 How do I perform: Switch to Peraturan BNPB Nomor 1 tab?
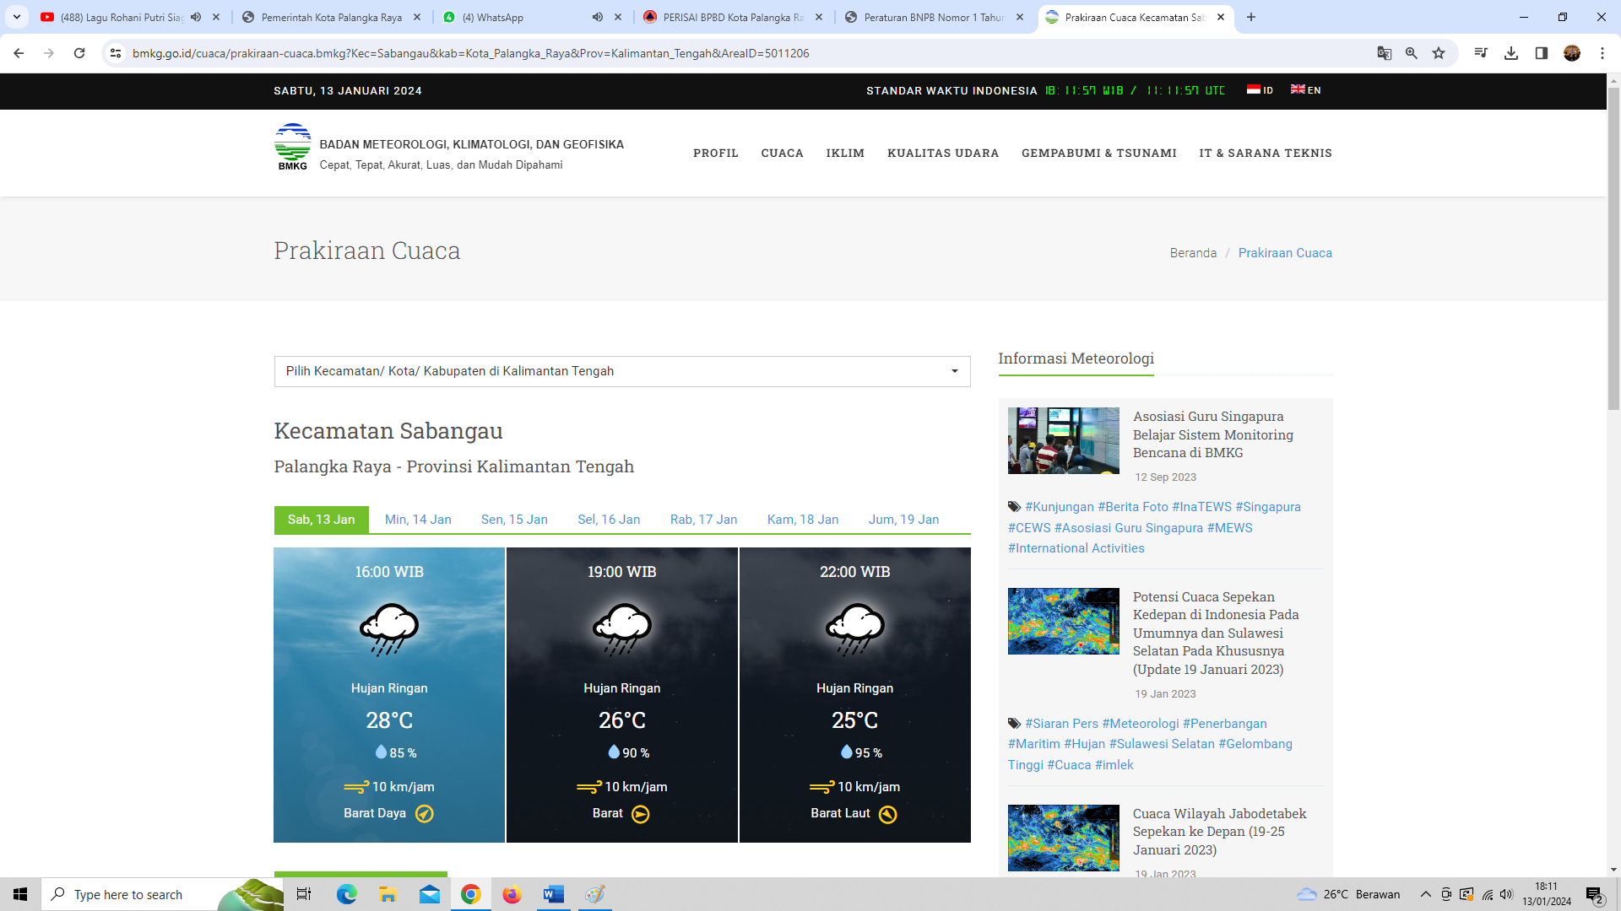click(x=934, y=17)
